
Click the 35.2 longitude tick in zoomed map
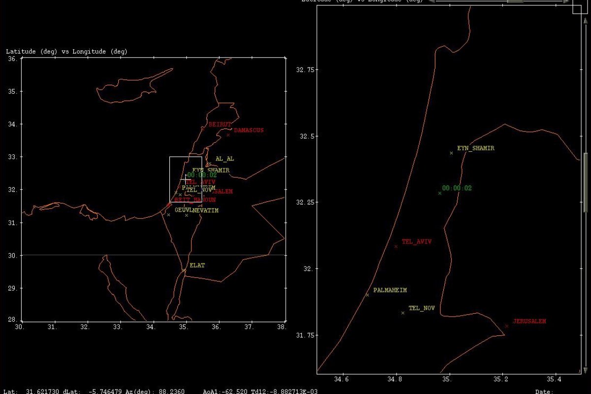(x=502, y=380)
